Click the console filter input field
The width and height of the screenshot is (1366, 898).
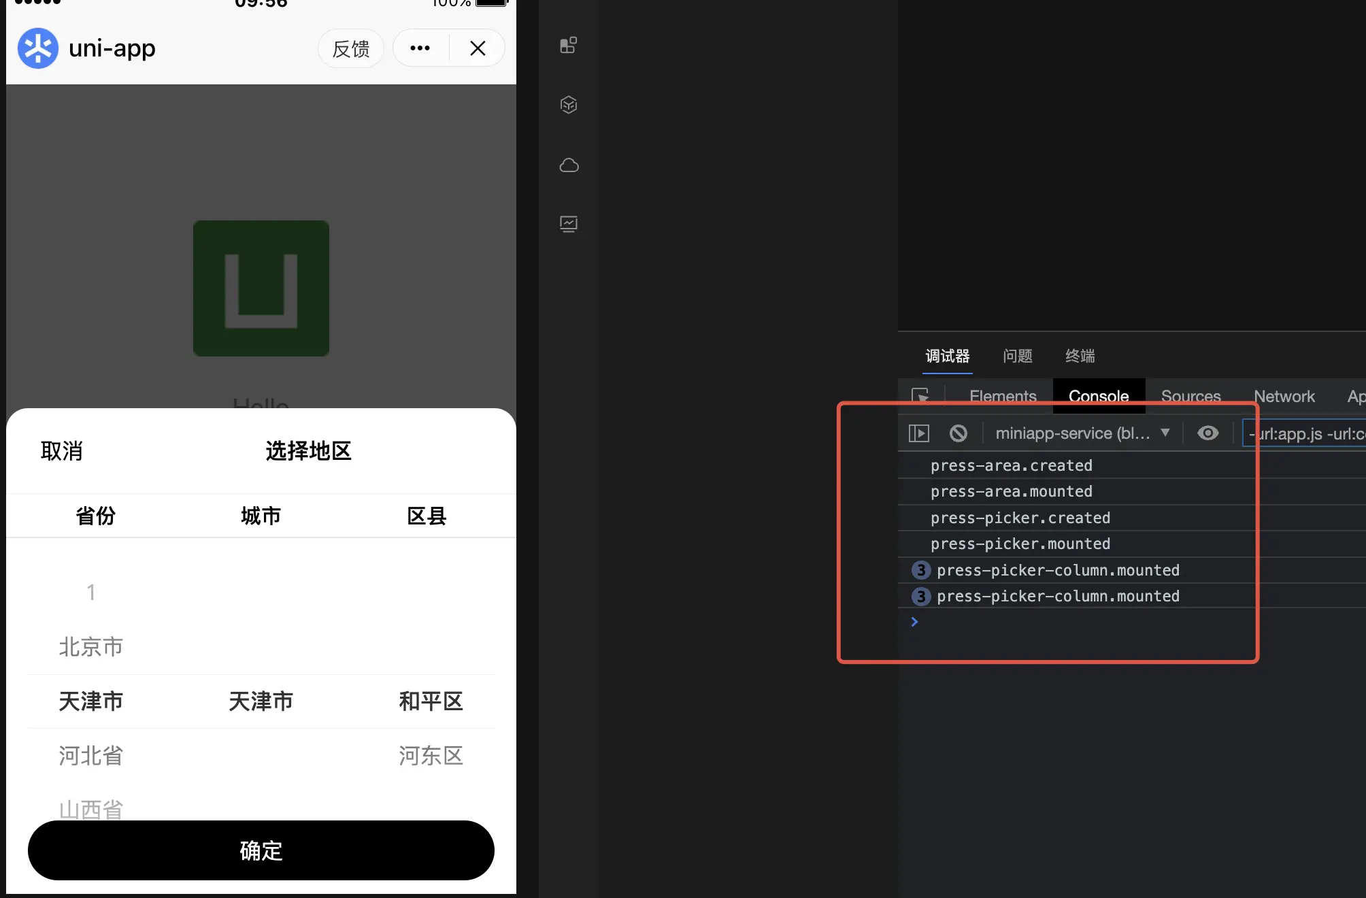click(1306, 433)
